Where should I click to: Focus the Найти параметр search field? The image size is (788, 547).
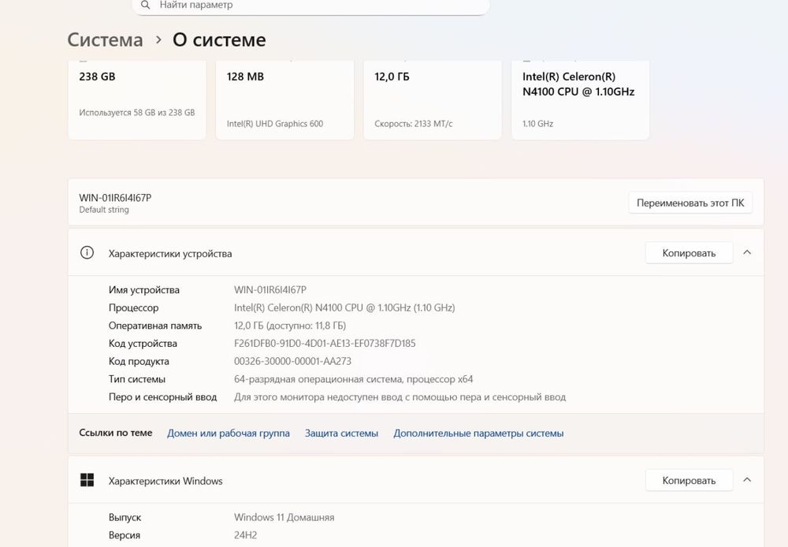tap(315, 6)
